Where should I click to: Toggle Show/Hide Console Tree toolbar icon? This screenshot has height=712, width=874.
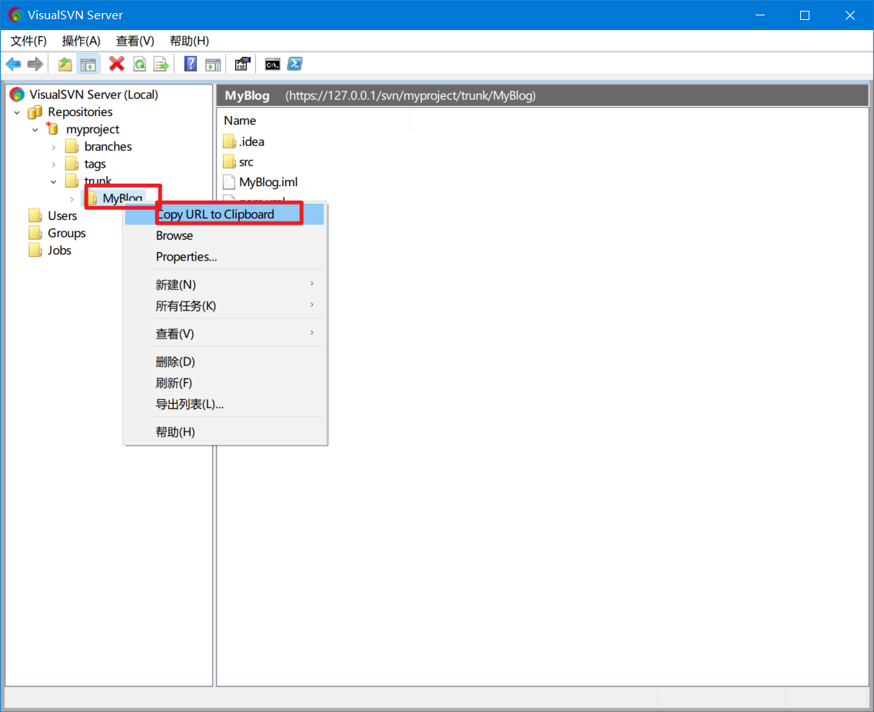tap(88, 64)
